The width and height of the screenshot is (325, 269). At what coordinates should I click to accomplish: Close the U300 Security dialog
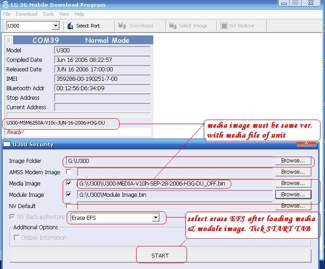pos(306,143)
